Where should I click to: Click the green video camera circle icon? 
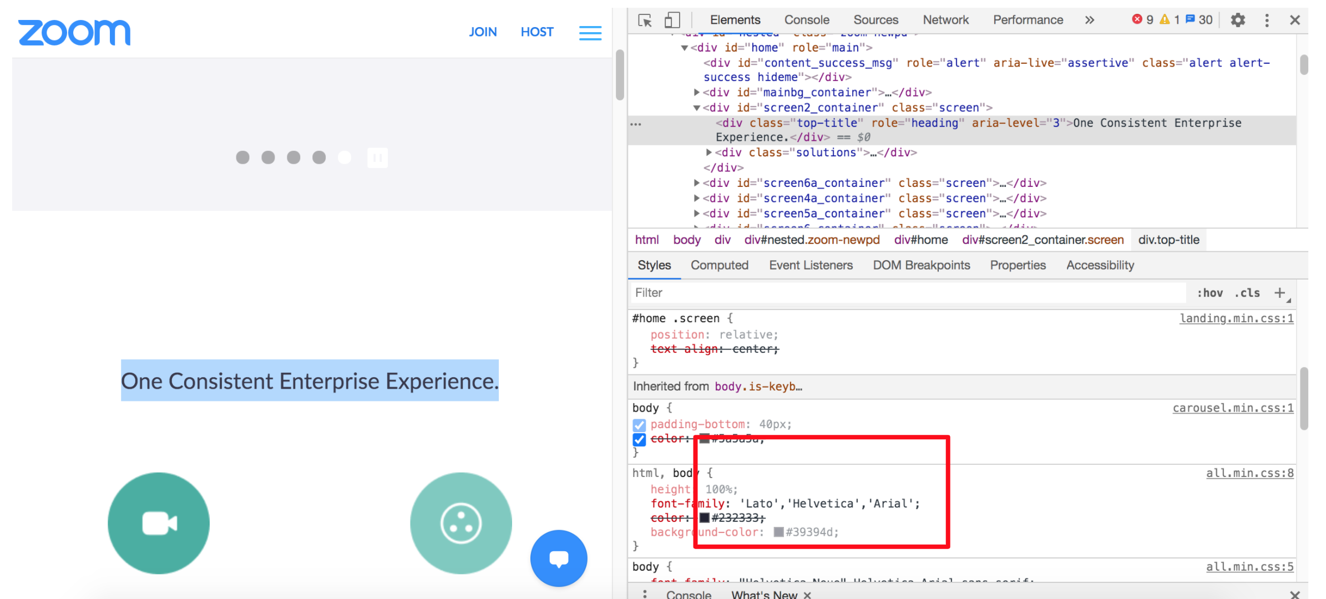pos(159,523)
